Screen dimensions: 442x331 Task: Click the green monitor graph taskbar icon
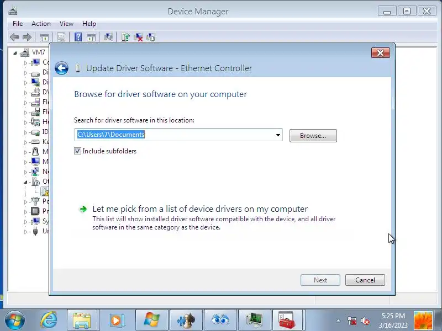click(x=255, y=320)
